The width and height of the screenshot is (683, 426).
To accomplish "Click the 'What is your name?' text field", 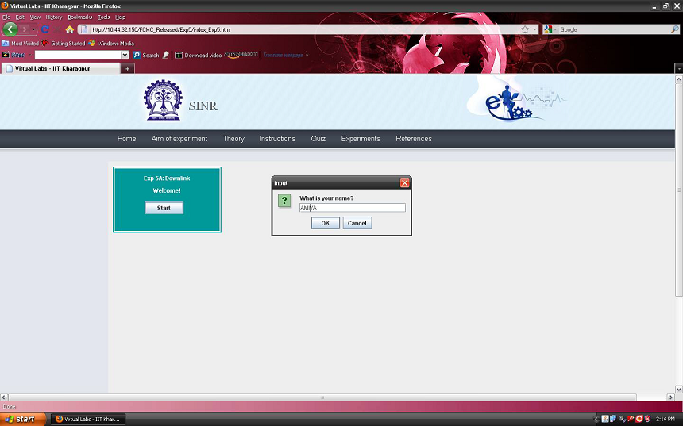I will [352, 208].
